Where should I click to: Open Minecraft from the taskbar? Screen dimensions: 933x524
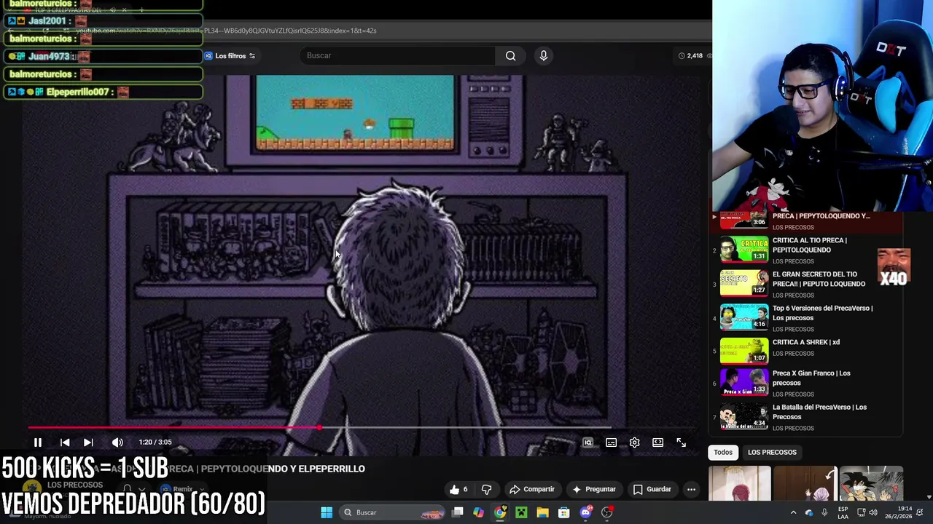(x=521, y=512)
